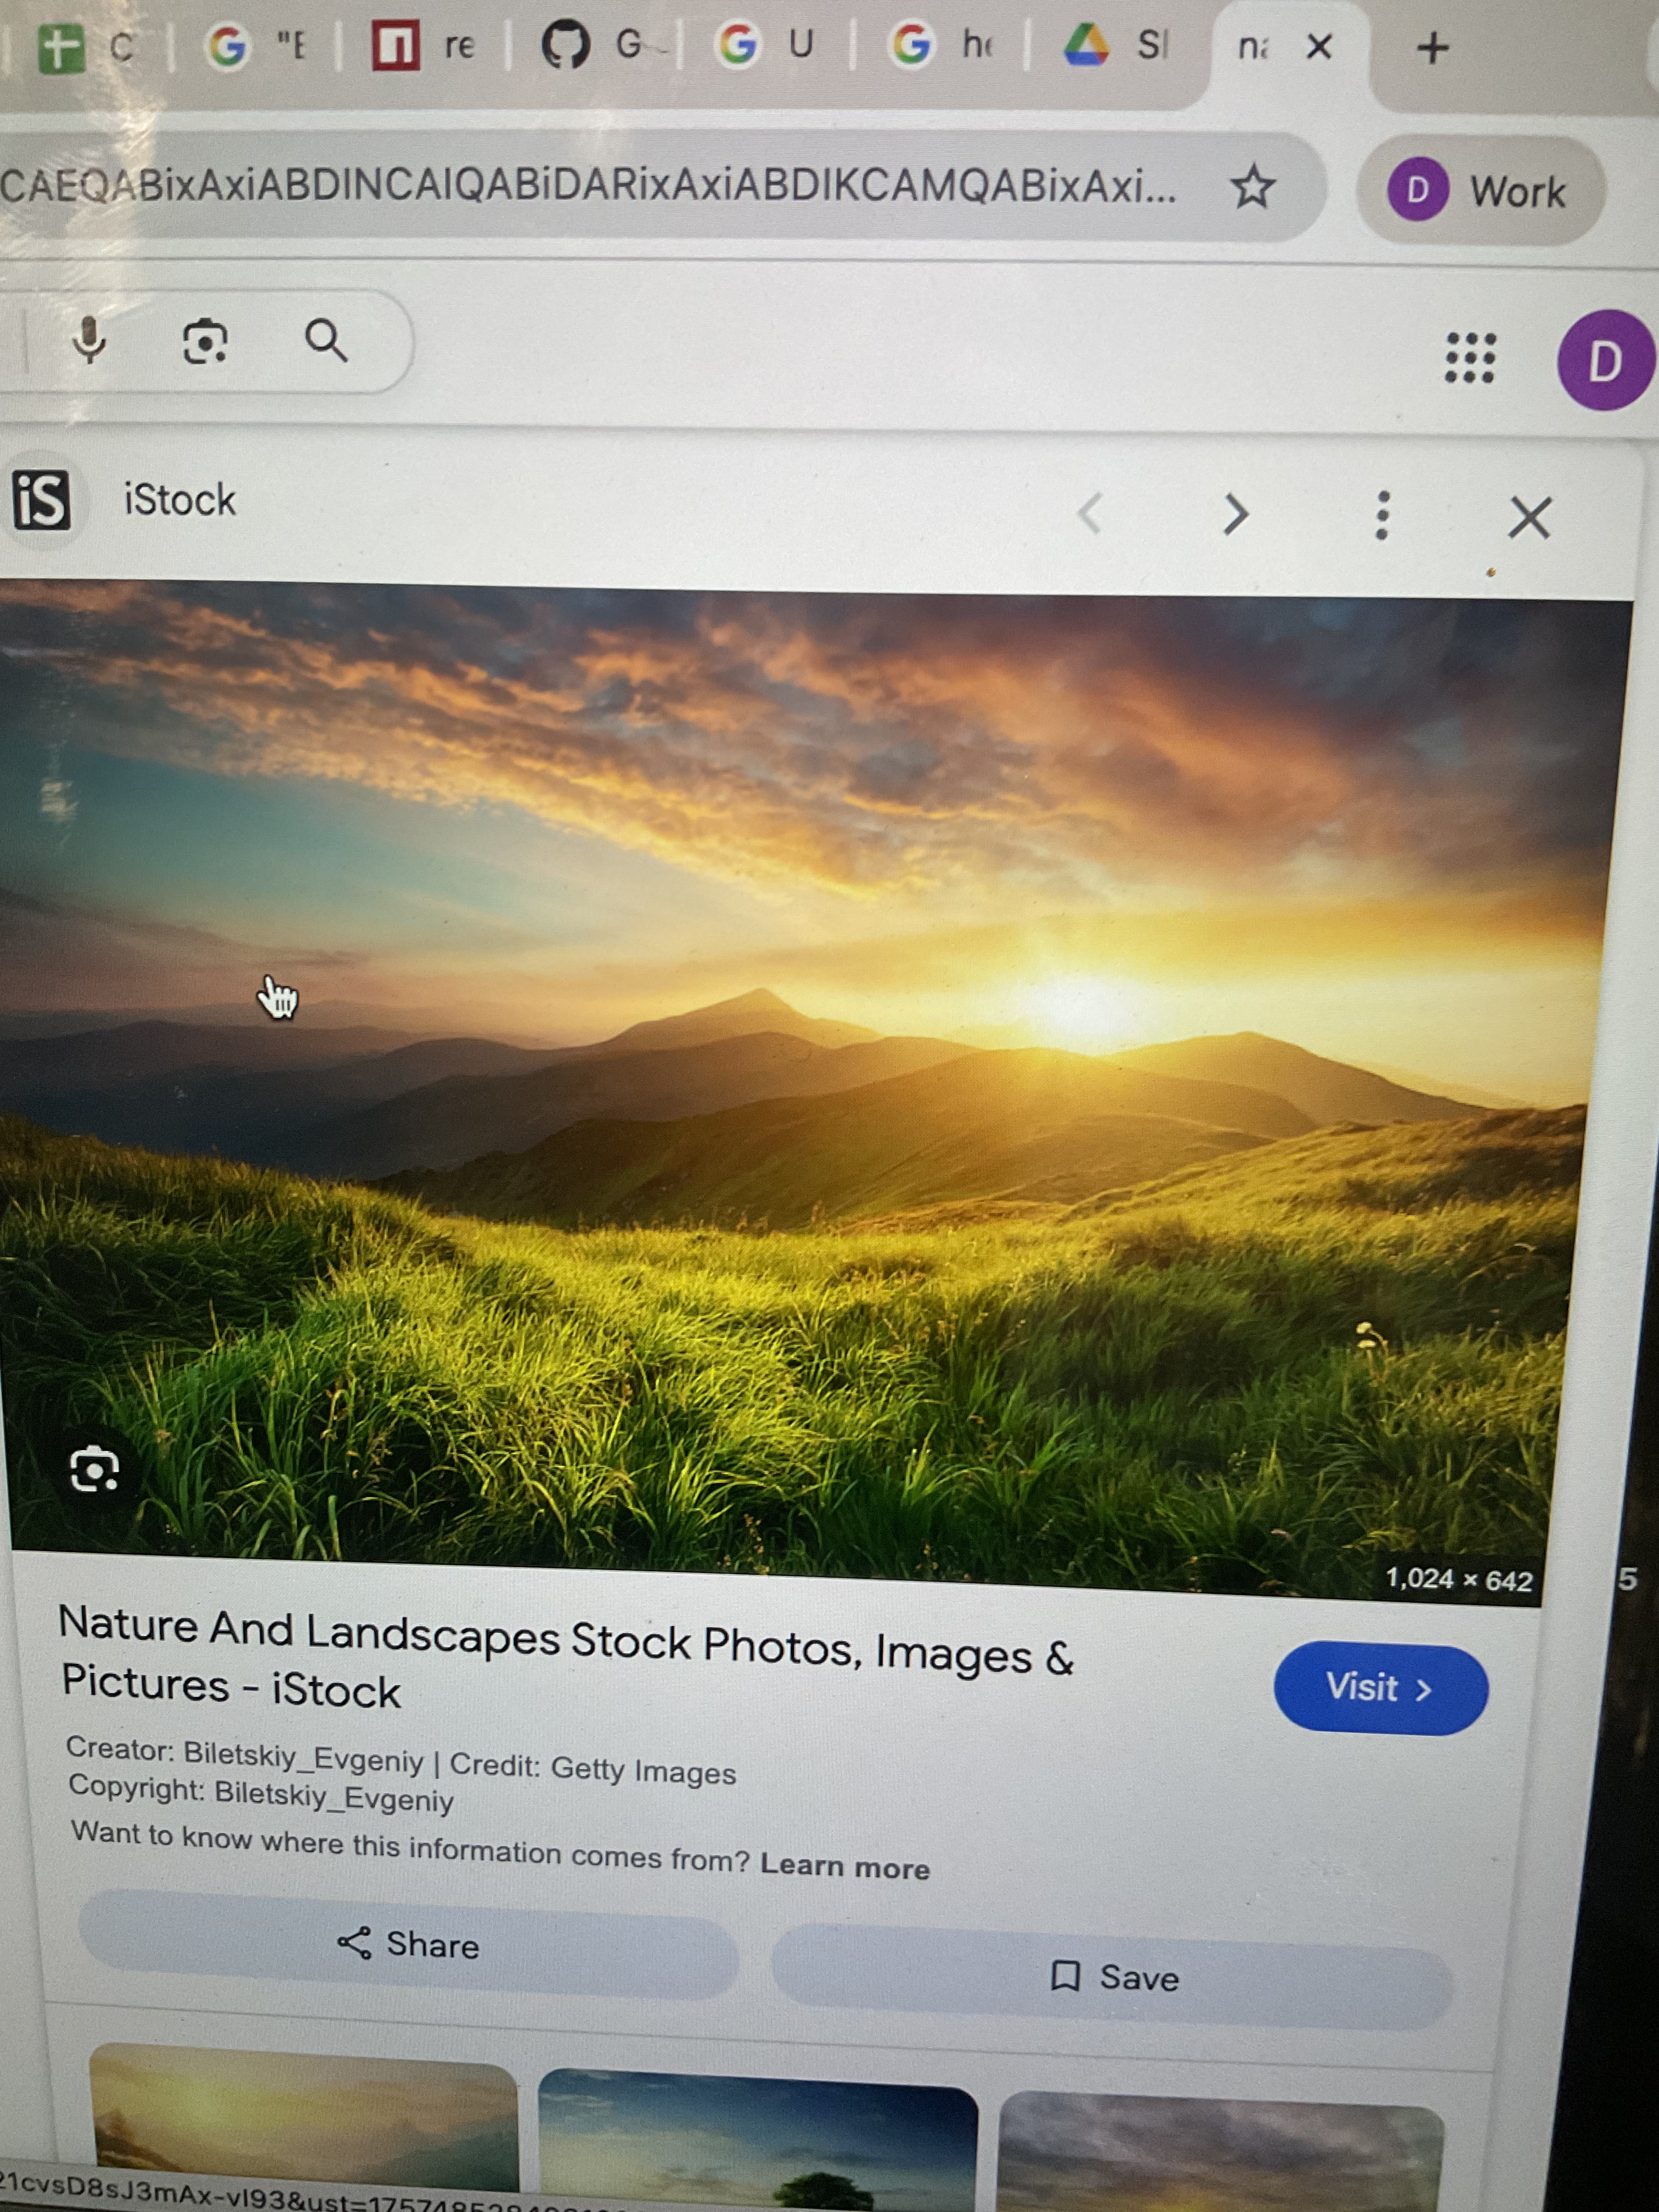Click the Lens icon on landscape image
The image size is (1659, 2212).
pos(95,1469)
